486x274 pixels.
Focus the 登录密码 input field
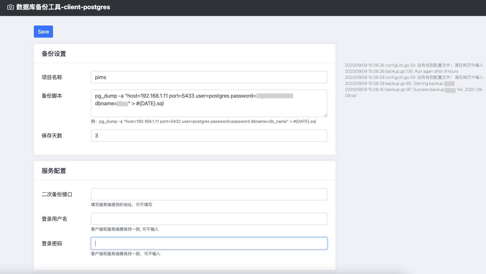tap(209, 243)
